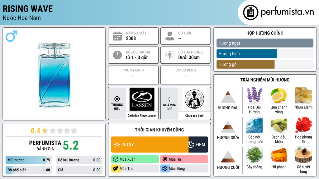Click the từ 1 - 3 giờ value

137,57
